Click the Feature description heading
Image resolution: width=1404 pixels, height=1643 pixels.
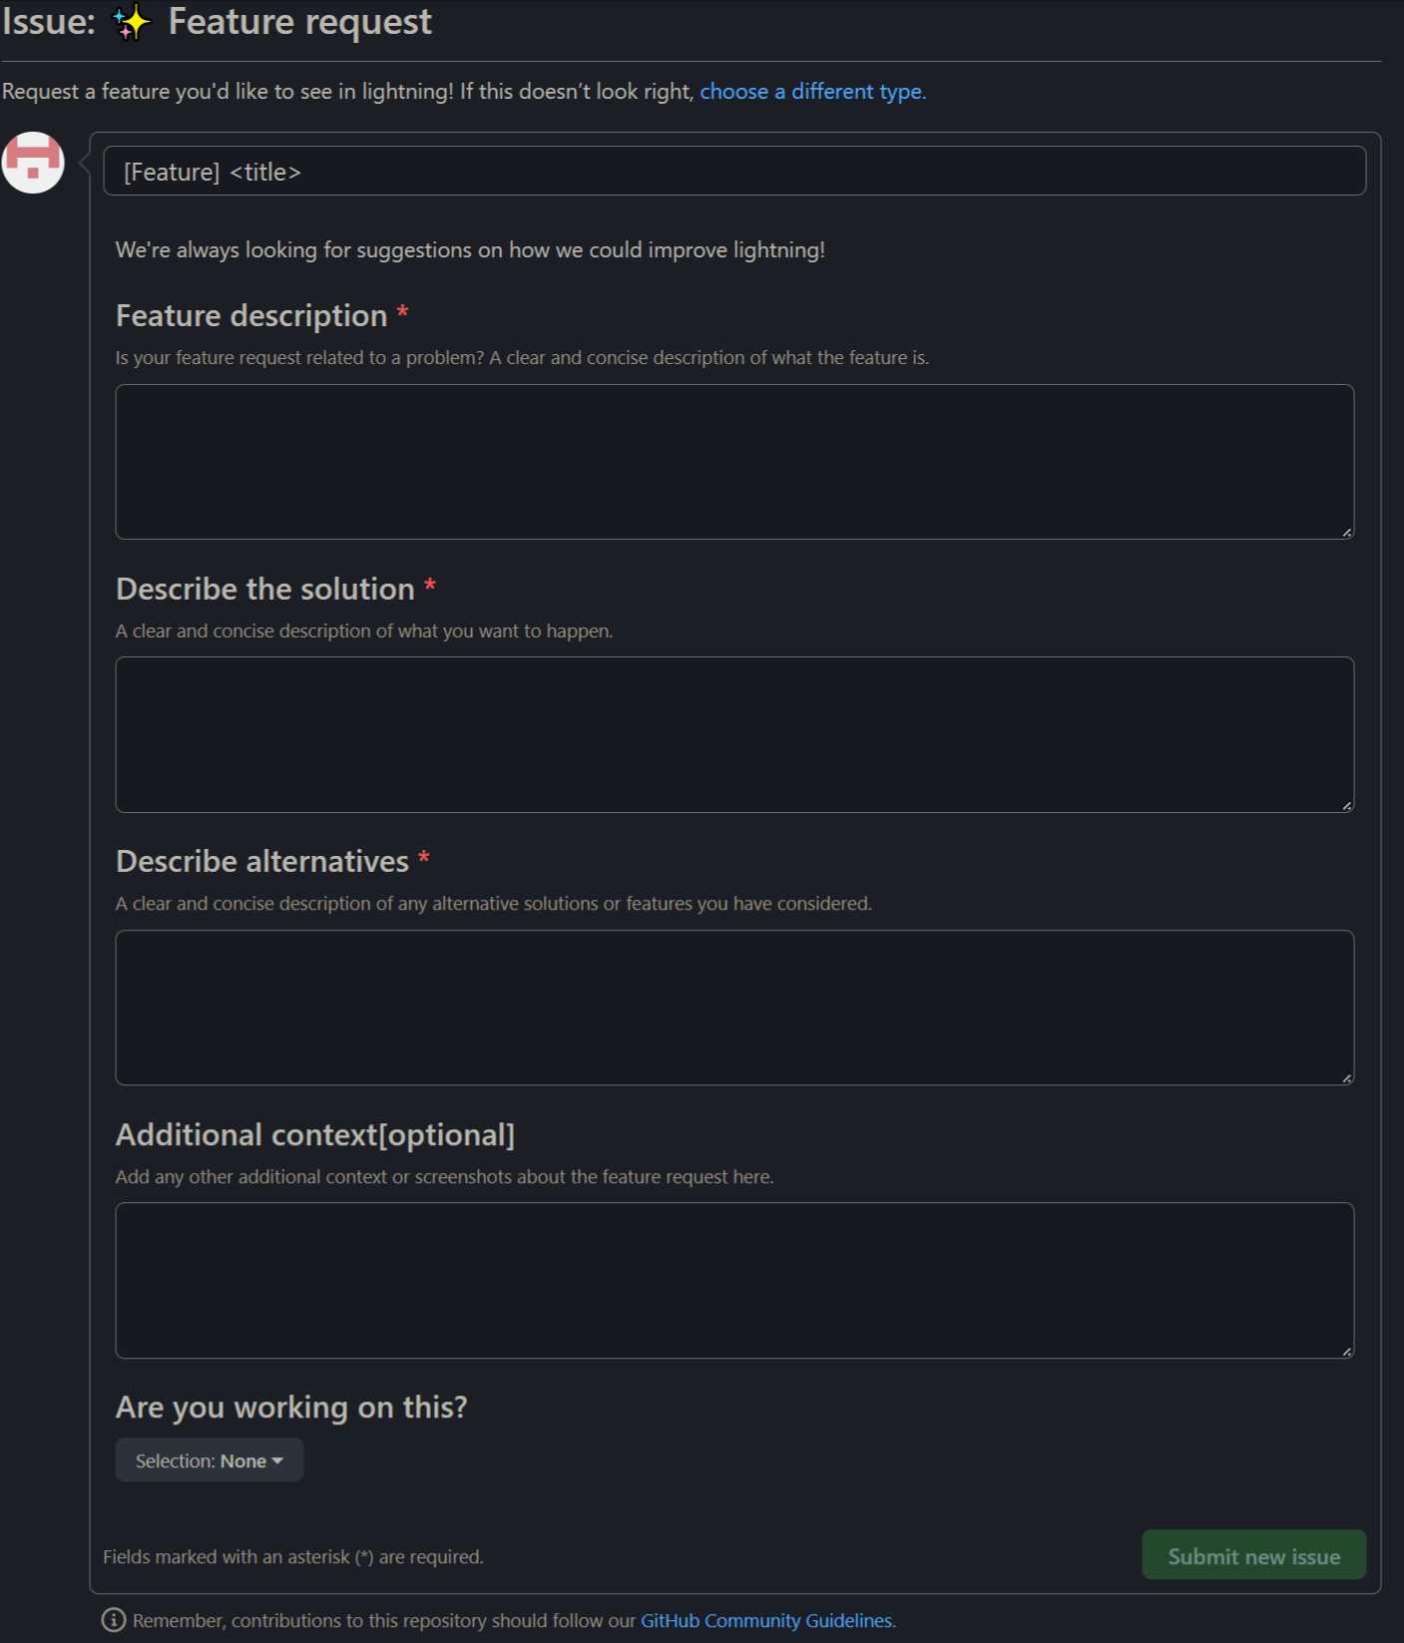(251, 315)
